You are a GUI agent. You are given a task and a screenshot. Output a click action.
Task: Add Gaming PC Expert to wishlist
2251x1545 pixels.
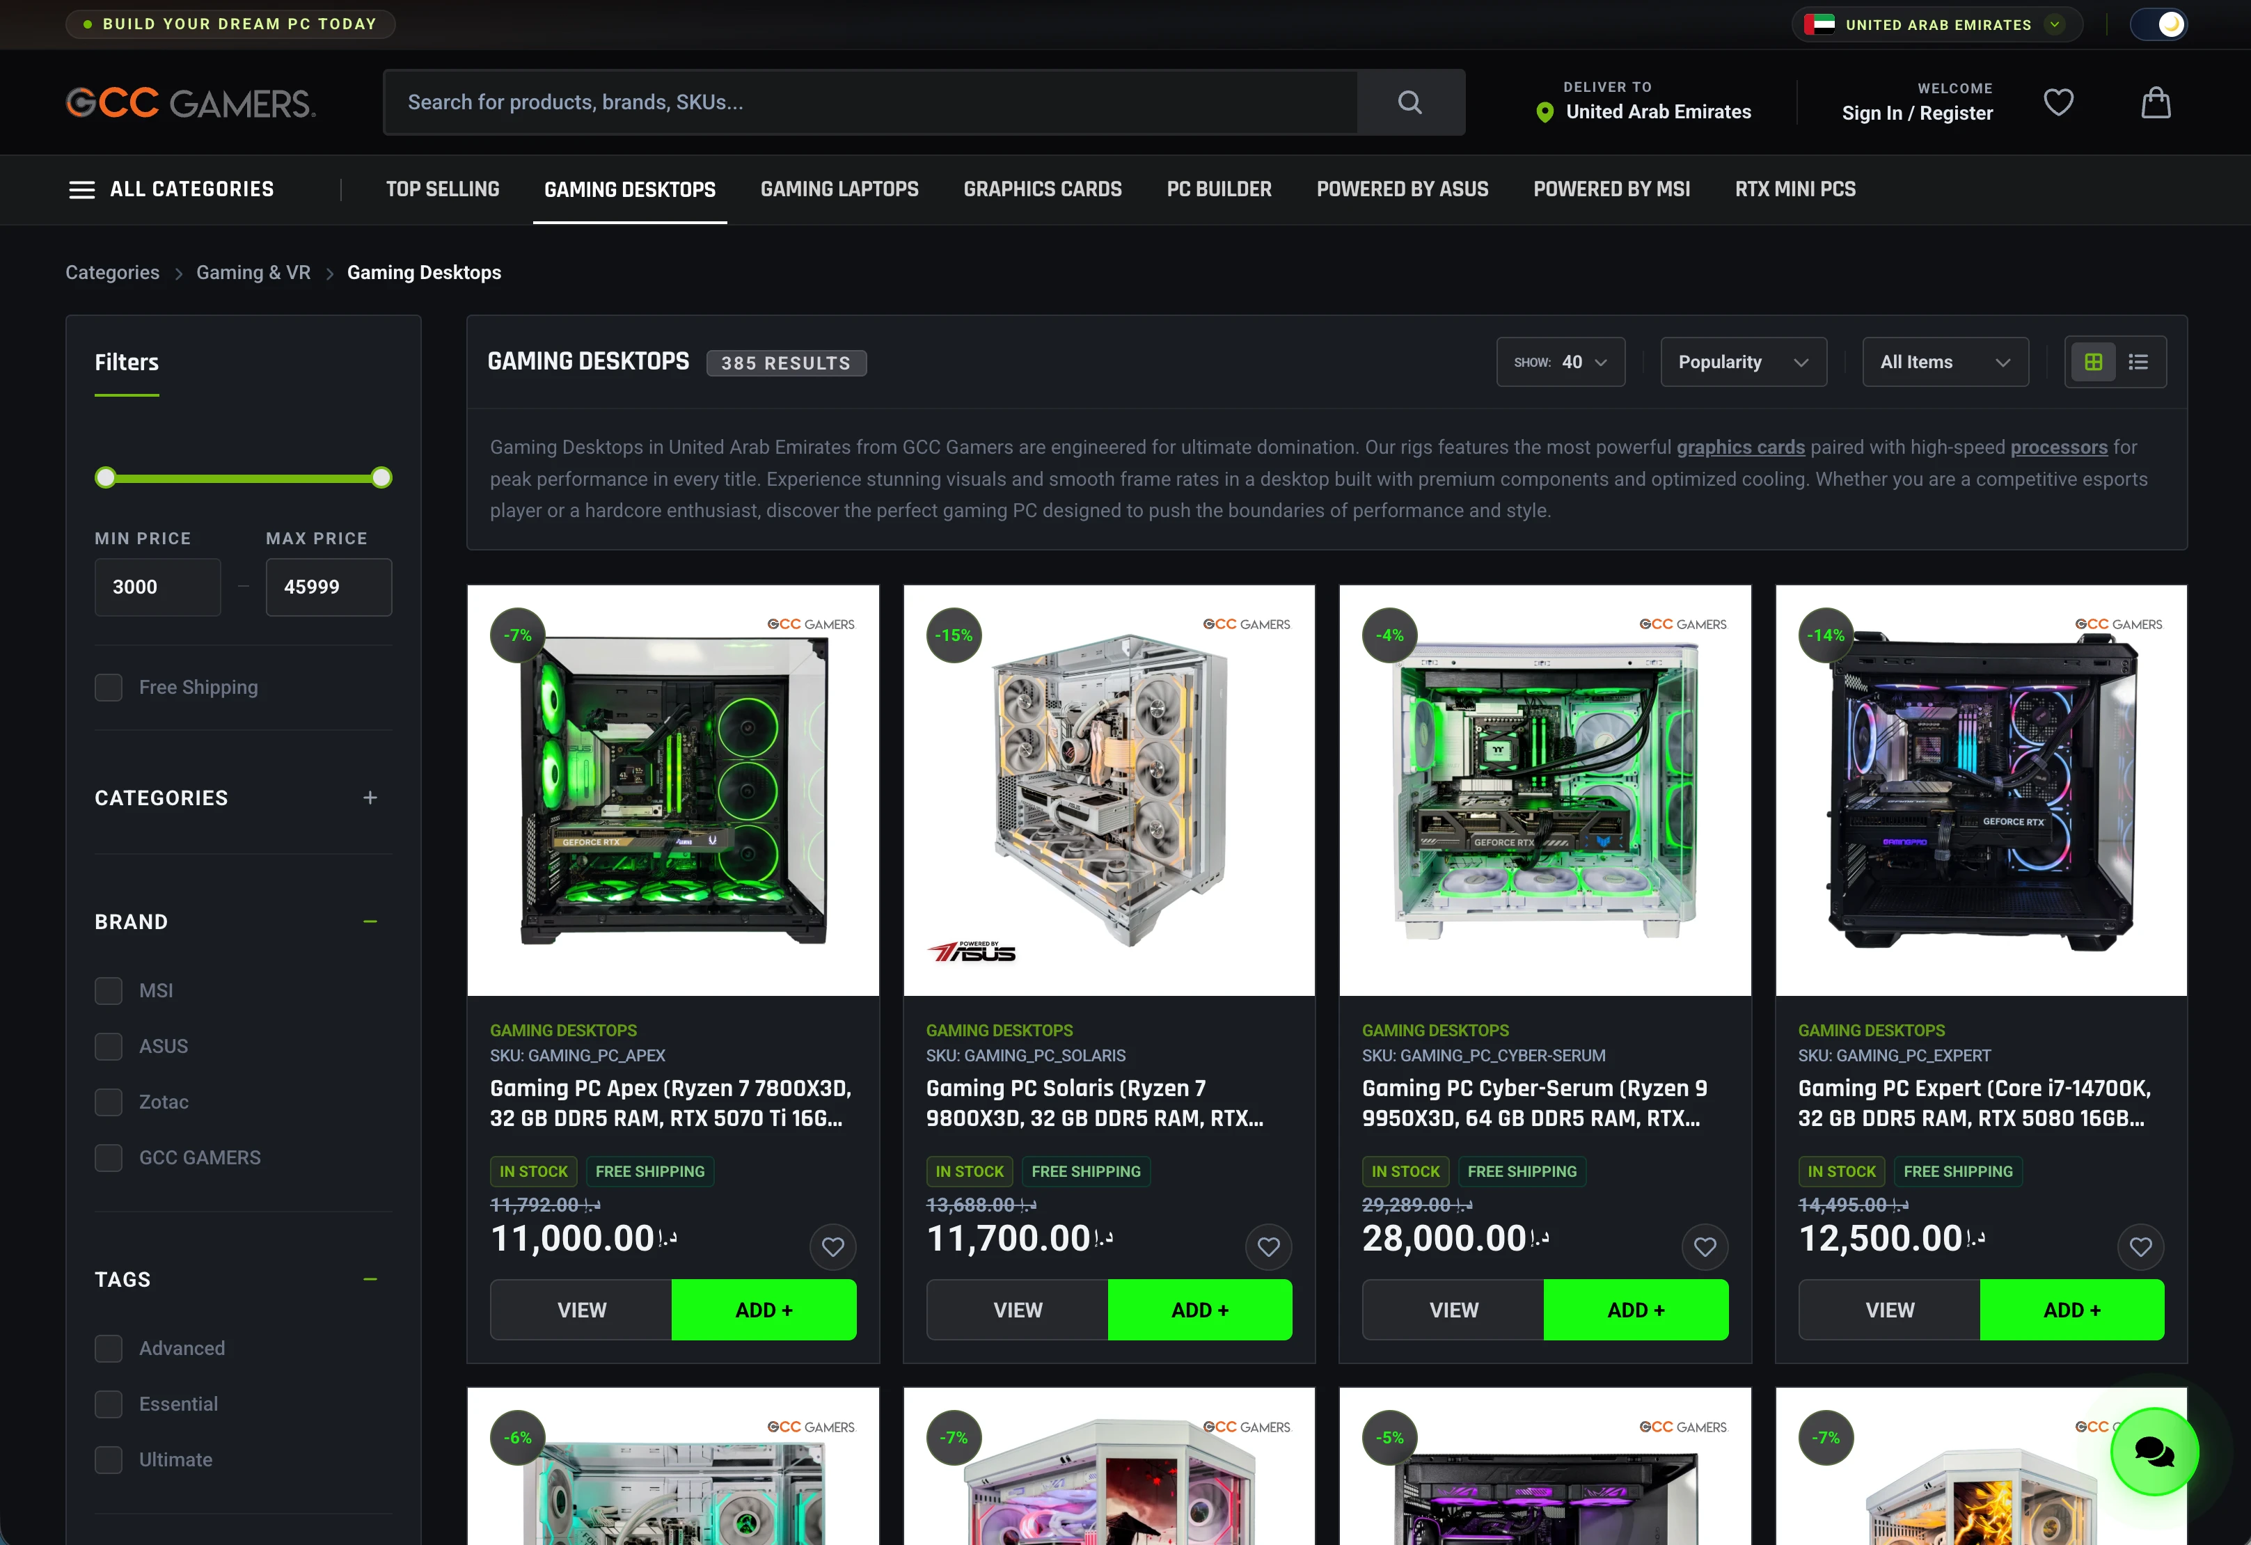click(x=2140, y=1246)
